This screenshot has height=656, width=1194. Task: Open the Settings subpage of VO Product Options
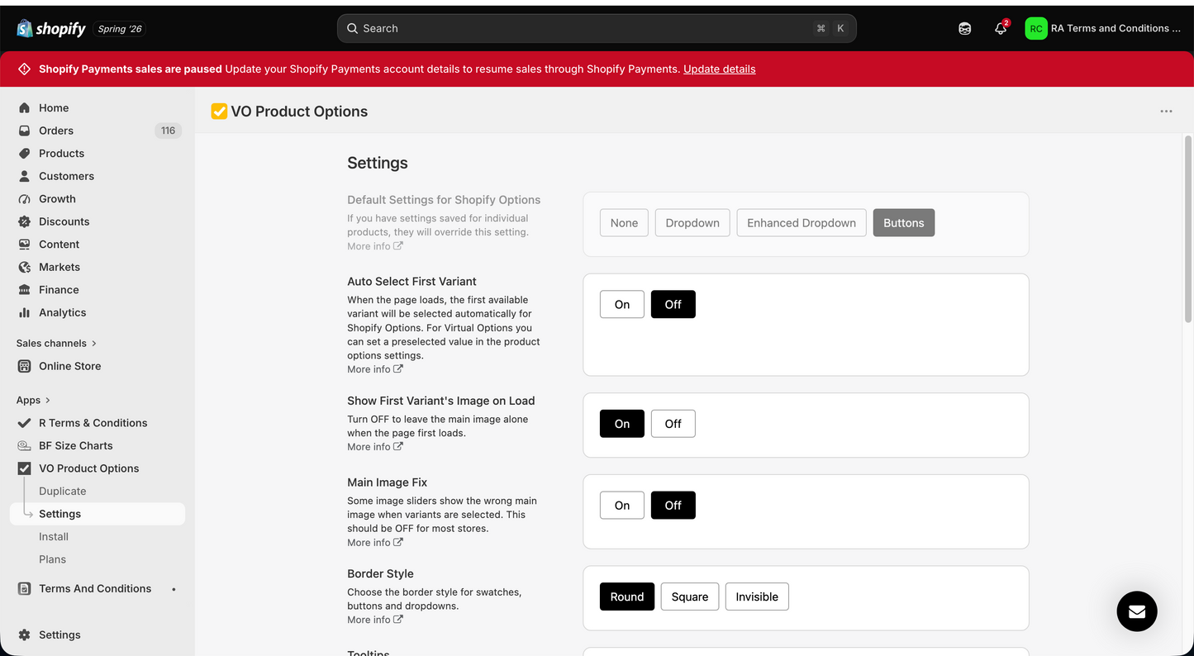tap(98, 514)
